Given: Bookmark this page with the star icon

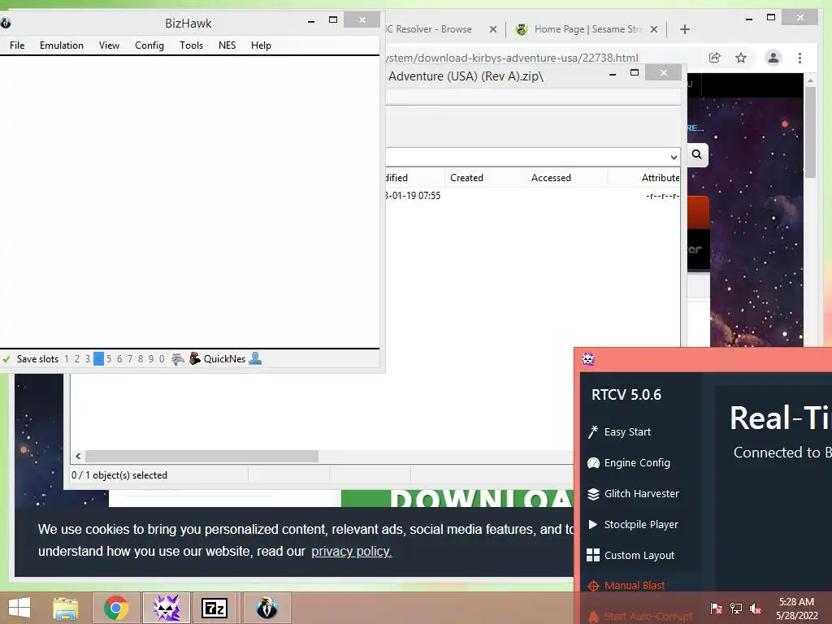Looking at the screenshot, I should pos(741,58).
